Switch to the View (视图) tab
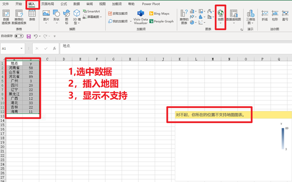Screen dimensions: 292x182 click(x=102, y=4)
